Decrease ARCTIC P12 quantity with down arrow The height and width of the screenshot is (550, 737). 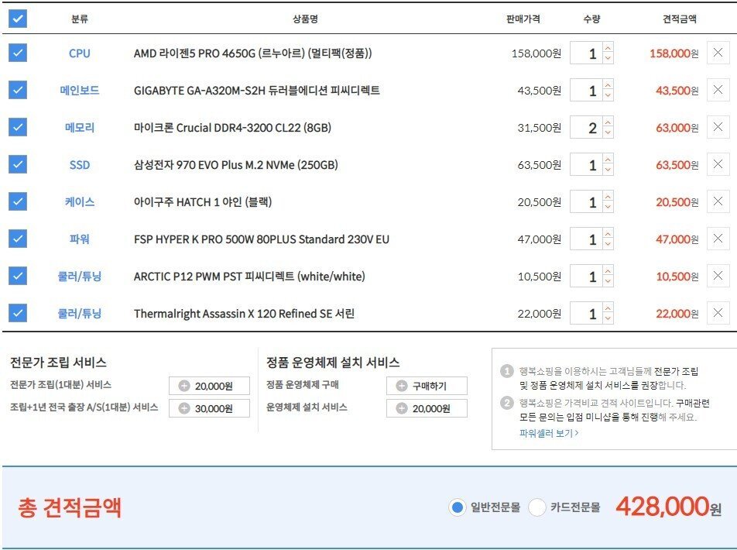608,281
